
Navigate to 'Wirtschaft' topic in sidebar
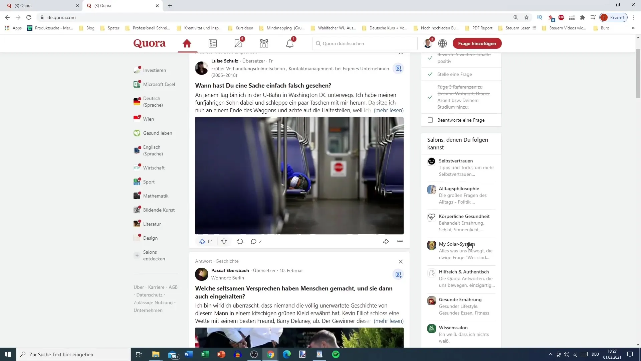point(154,167)
